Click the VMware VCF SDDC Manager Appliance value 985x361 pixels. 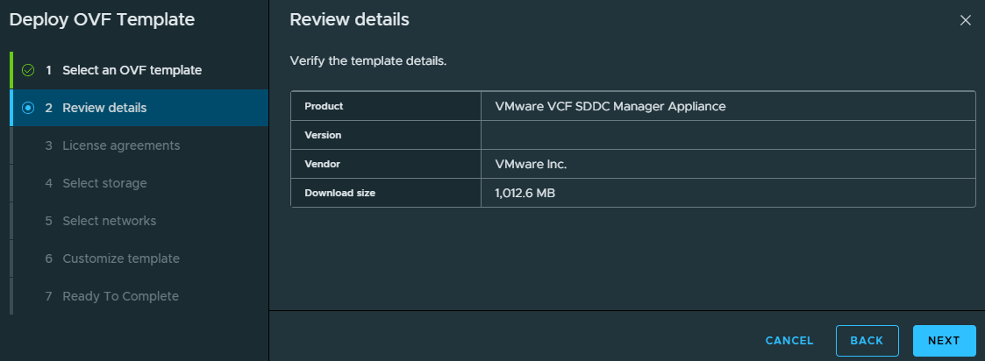(x=610, y=106)
